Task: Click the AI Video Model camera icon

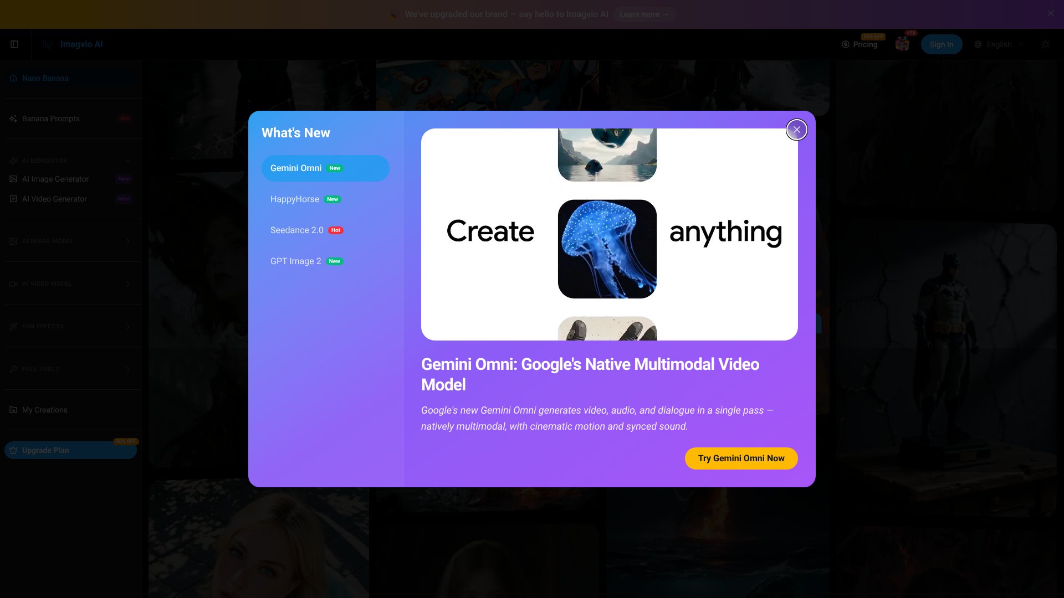Action: (13, 283)
